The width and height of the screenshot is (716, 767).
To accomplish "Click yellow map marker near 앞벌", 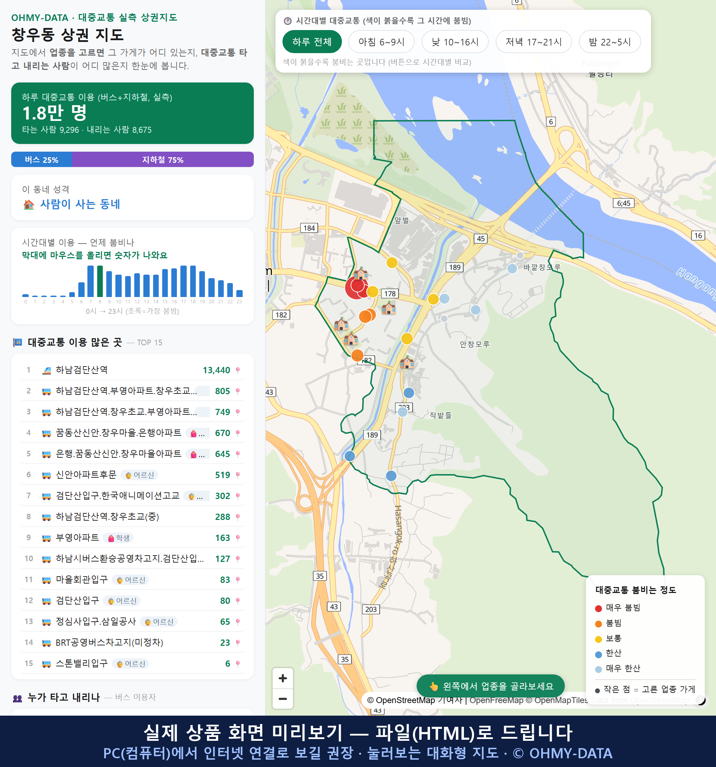I will pyautogui.click(x=392, y=263).
